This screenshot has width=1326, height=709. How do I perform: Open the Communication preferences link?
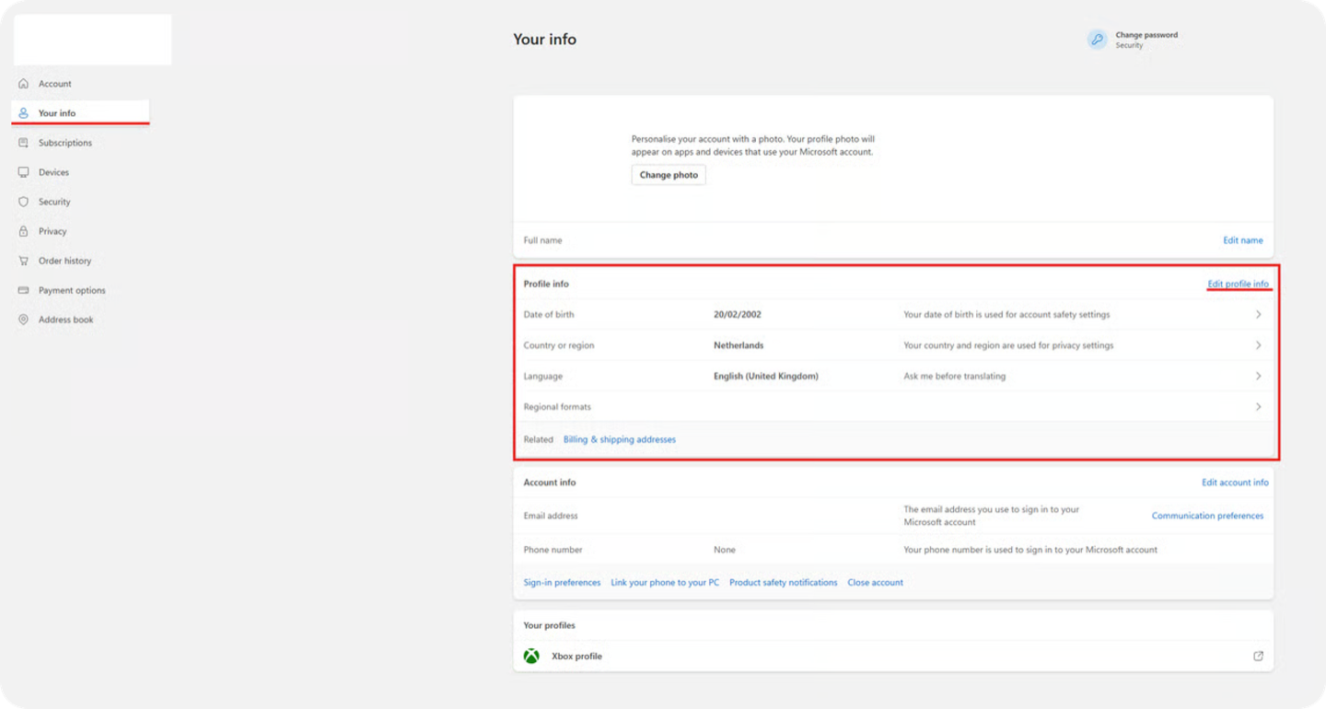[1207, 516]
